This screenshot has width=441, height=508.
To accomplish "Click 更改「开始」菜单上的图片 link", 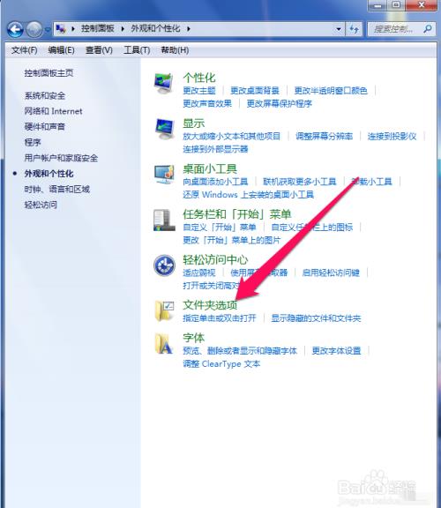I will tap(232, 241).
